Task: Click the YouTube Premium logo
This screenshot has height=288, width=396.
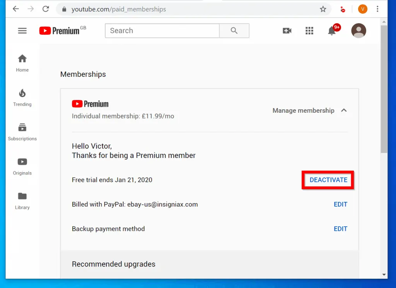Action: pos(61,30)
